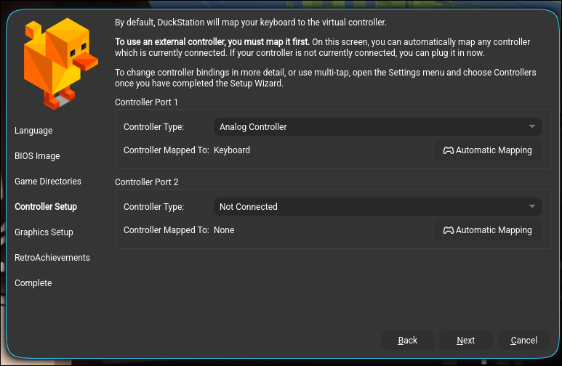Go to previous page with Back

coord(408,340)
